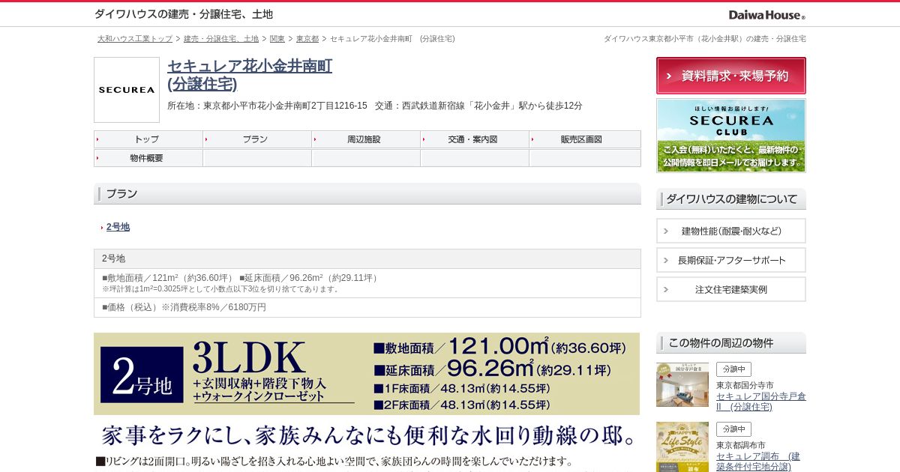Switch to the 物件概要 tab
The image size is (900, 472).
point(148,158)
